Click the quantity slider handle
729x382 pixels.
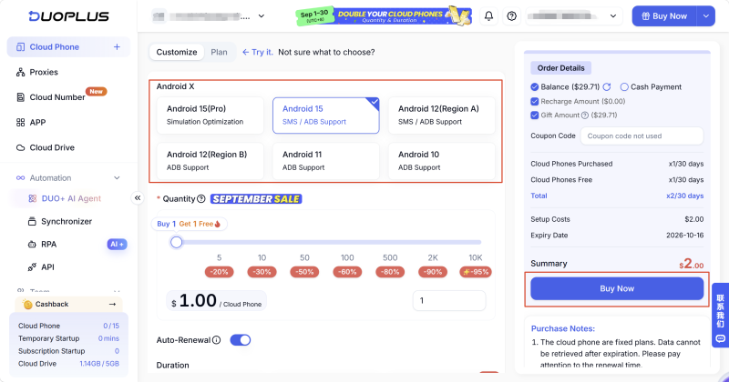[x=176, y=242]
